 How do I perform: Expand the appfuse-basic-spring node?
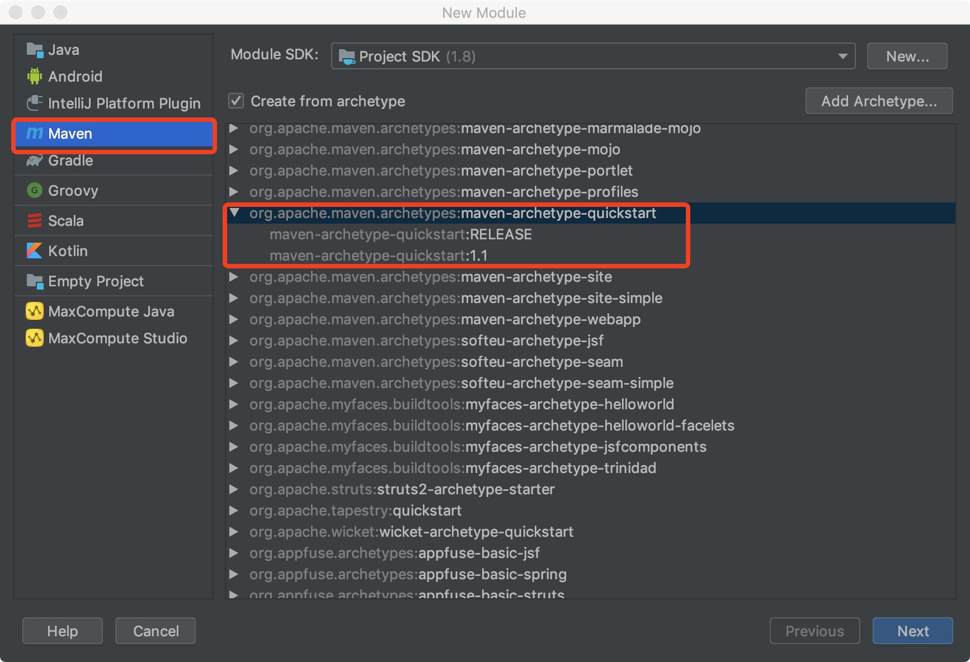pyautogui.click(x=234, y=574)
